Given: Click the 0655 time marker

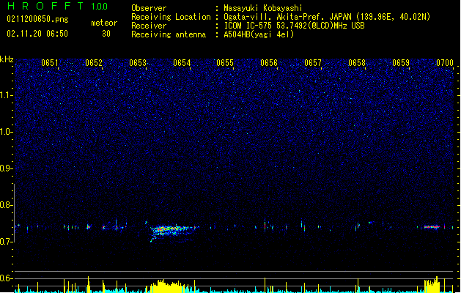Looking at the screenshot, I should pos(225,63).
